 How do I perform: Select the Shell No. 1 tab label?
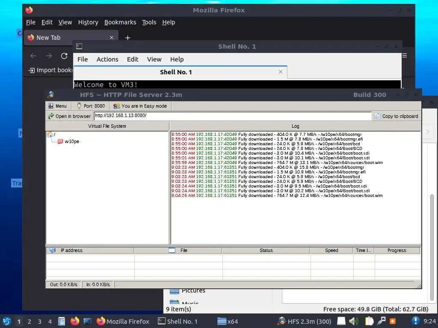point(176,72)
